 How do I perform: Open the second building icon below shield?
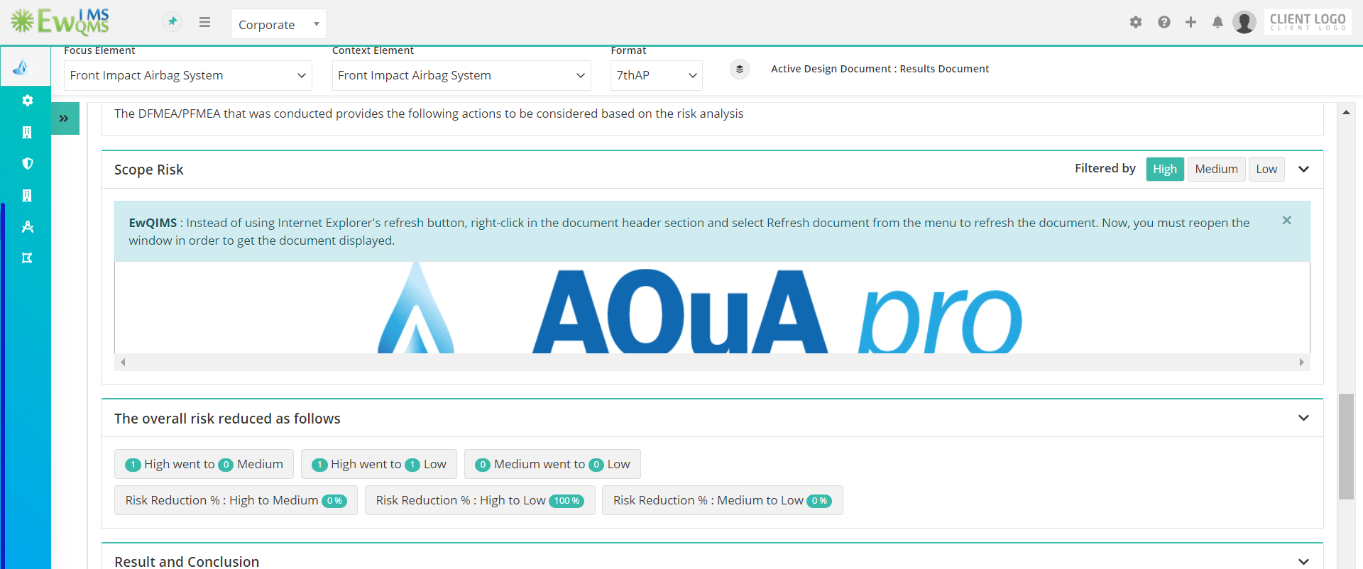[x=27, y=195]
